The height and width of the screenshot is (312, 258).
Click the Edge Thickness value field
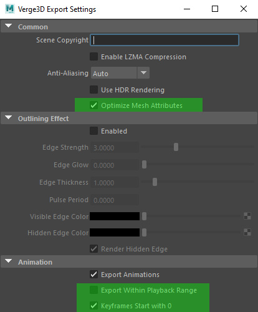tap(115, 182)
